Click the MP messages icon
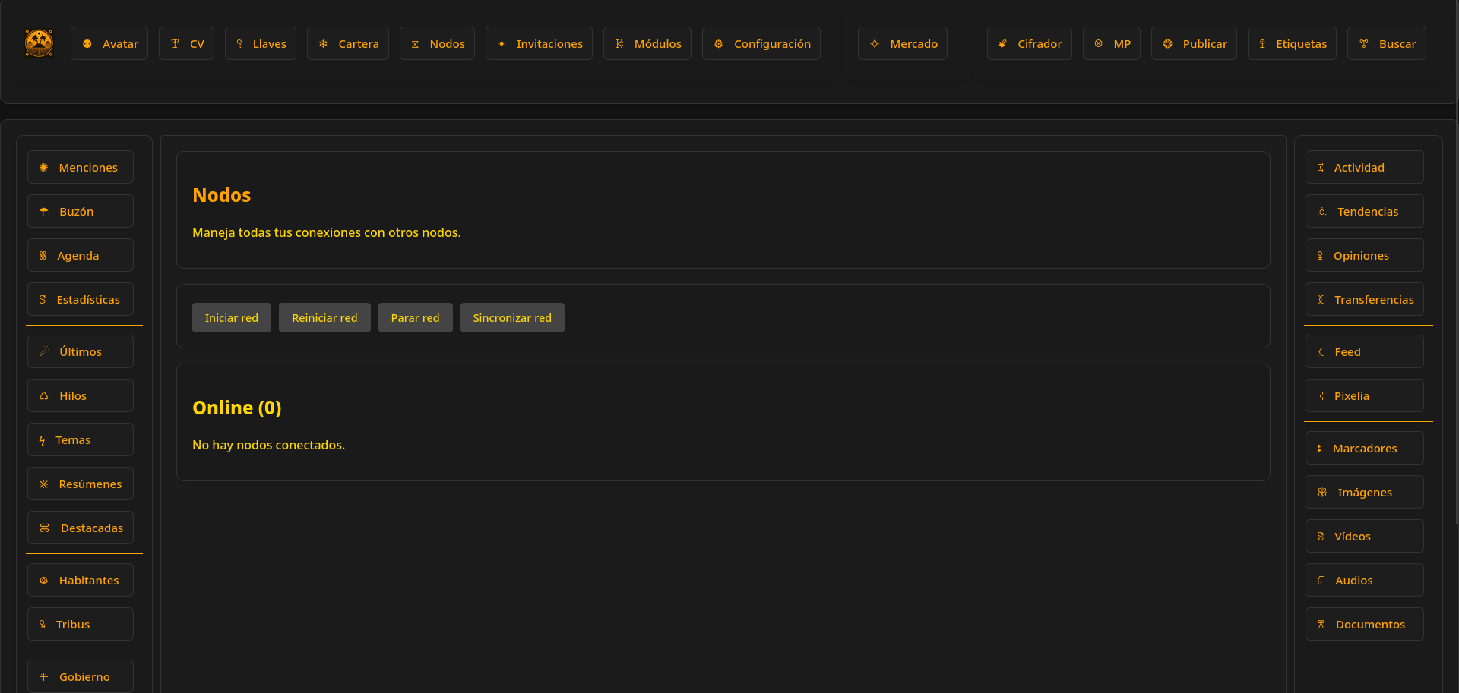The image size is (1459, 693). 1098,44
